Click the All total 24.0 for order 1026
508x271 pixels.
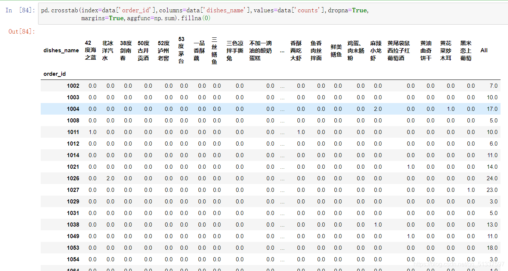[492, 178]
